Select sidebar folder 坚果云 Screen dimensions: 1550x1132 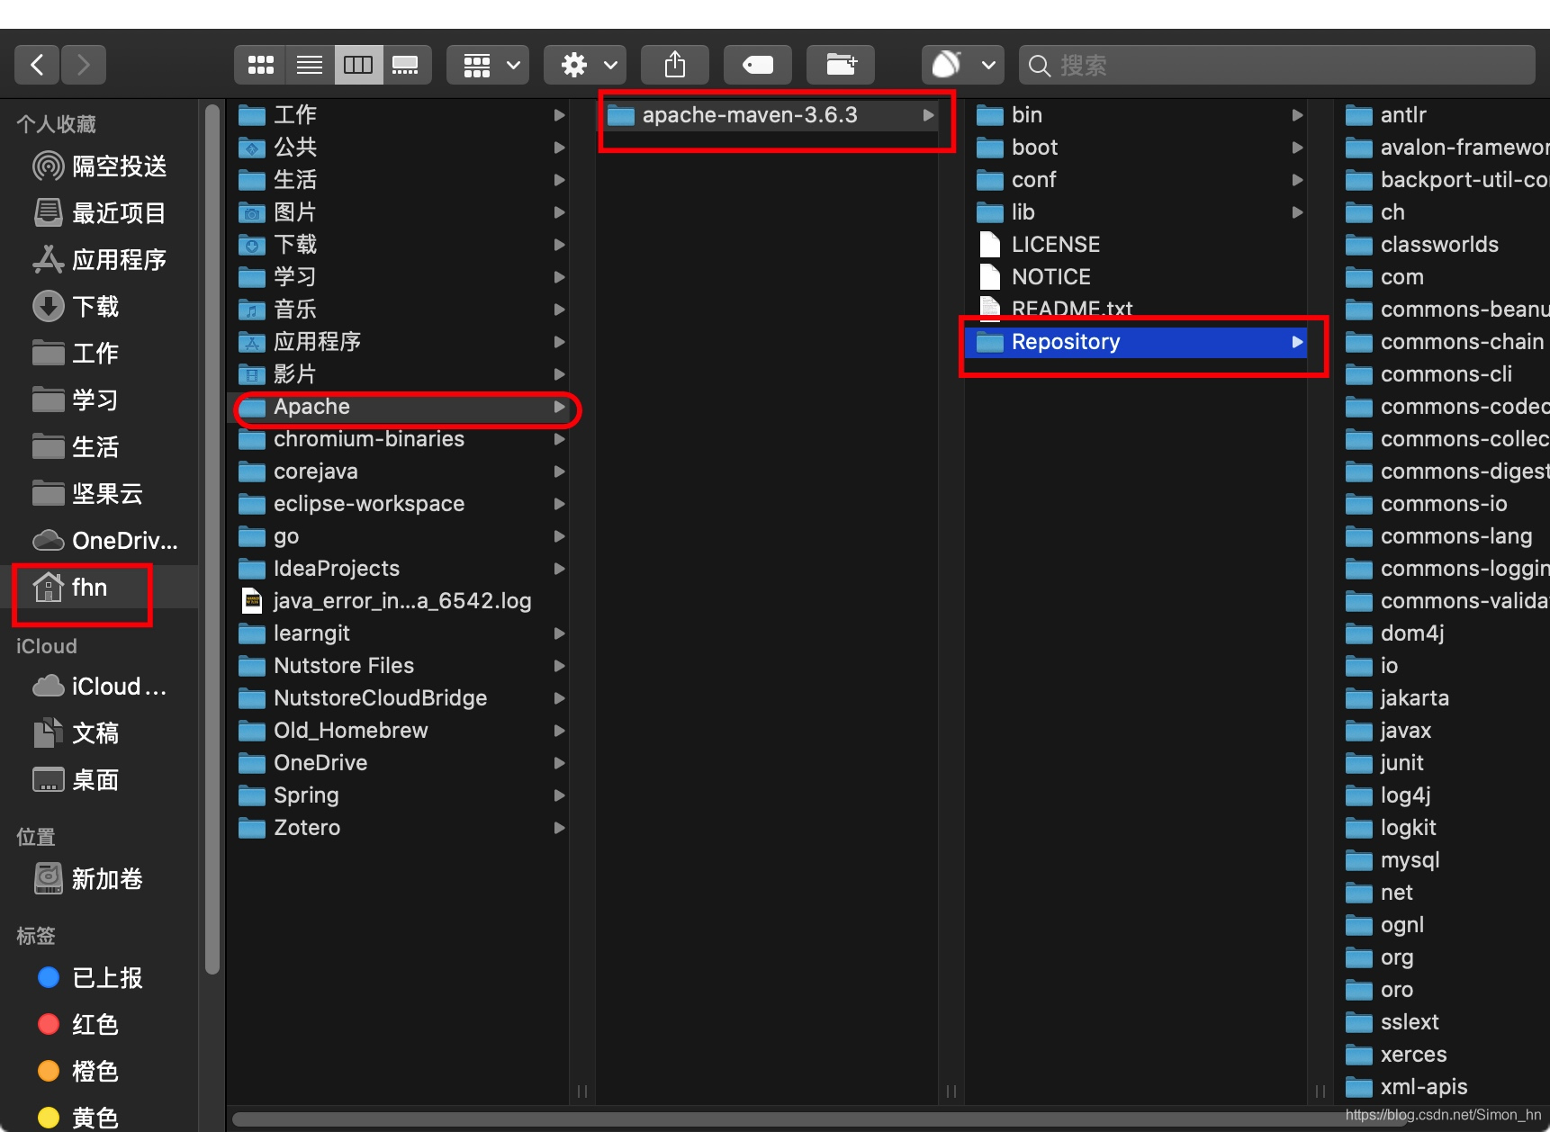101,493
